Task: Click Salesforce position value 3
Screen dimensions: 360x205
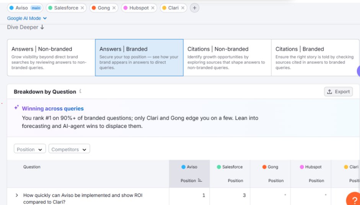Action: pyautogui.click(x=244, y=195)
